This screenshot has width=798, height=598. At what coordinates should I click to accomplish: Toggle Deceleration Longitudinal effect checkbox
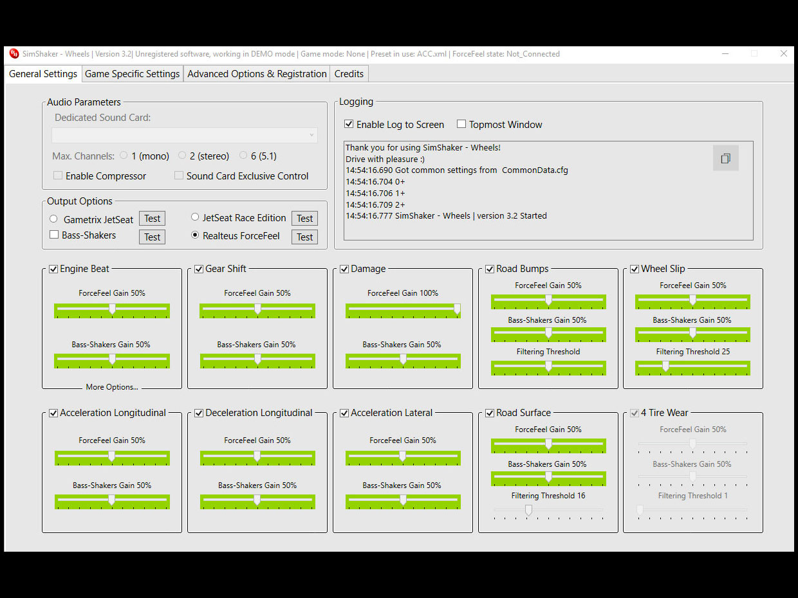pos(199,413)
